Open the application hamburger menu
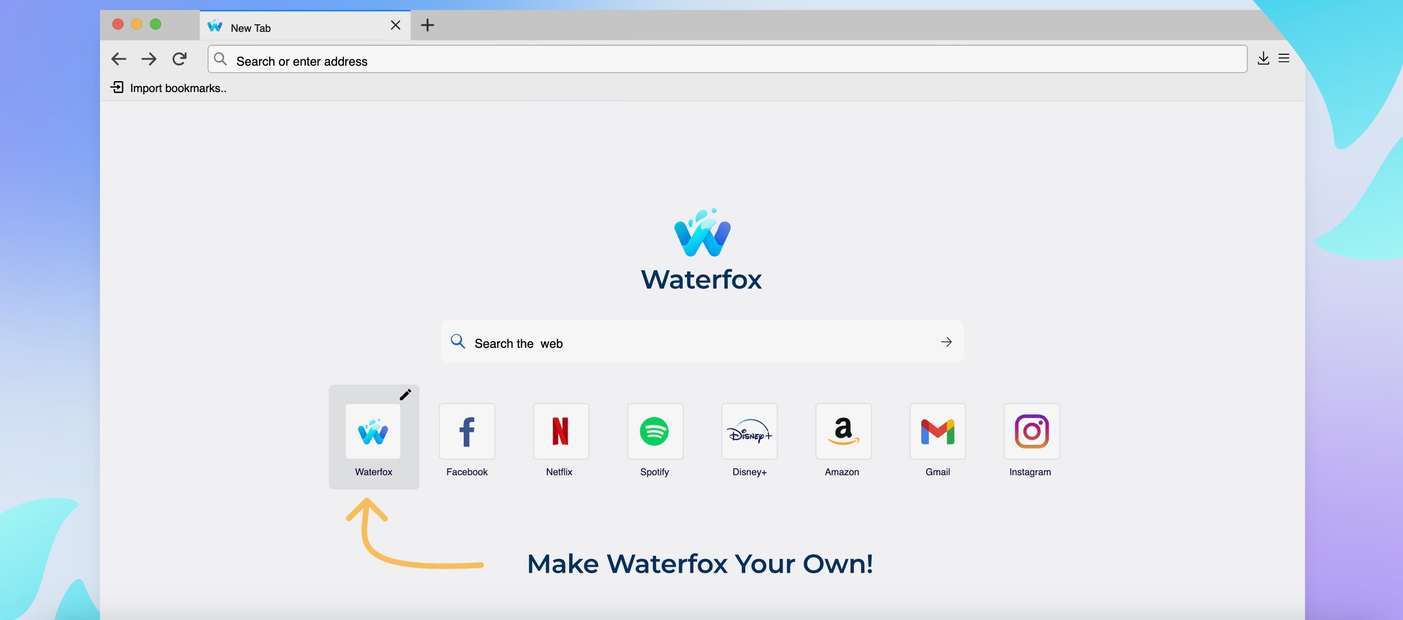 [1284, 59]
